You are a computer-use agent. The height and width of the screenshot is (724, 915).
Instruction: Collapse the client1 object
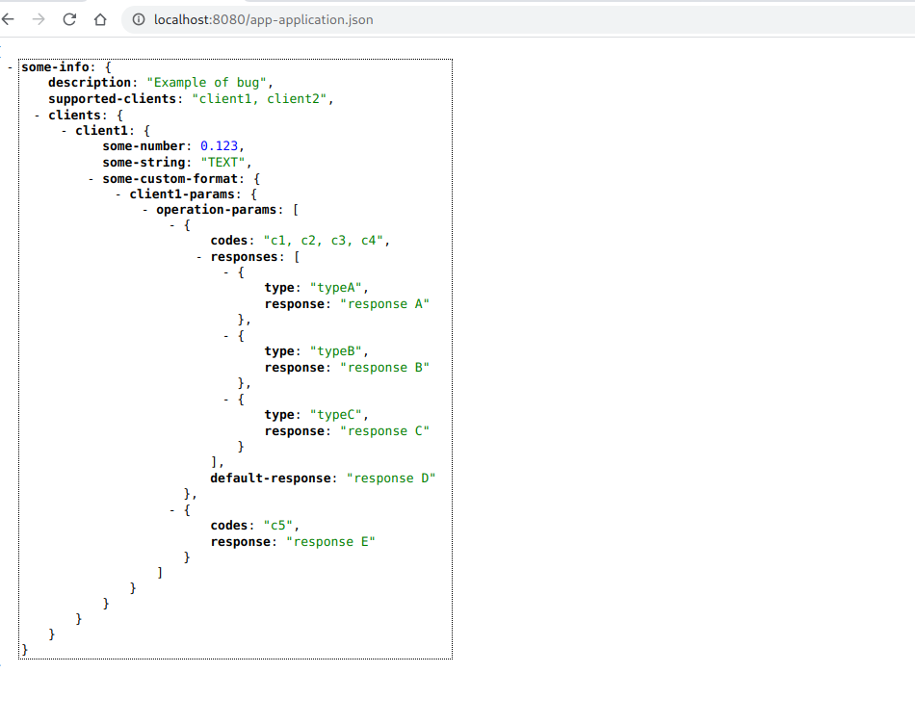click(64, 131)
